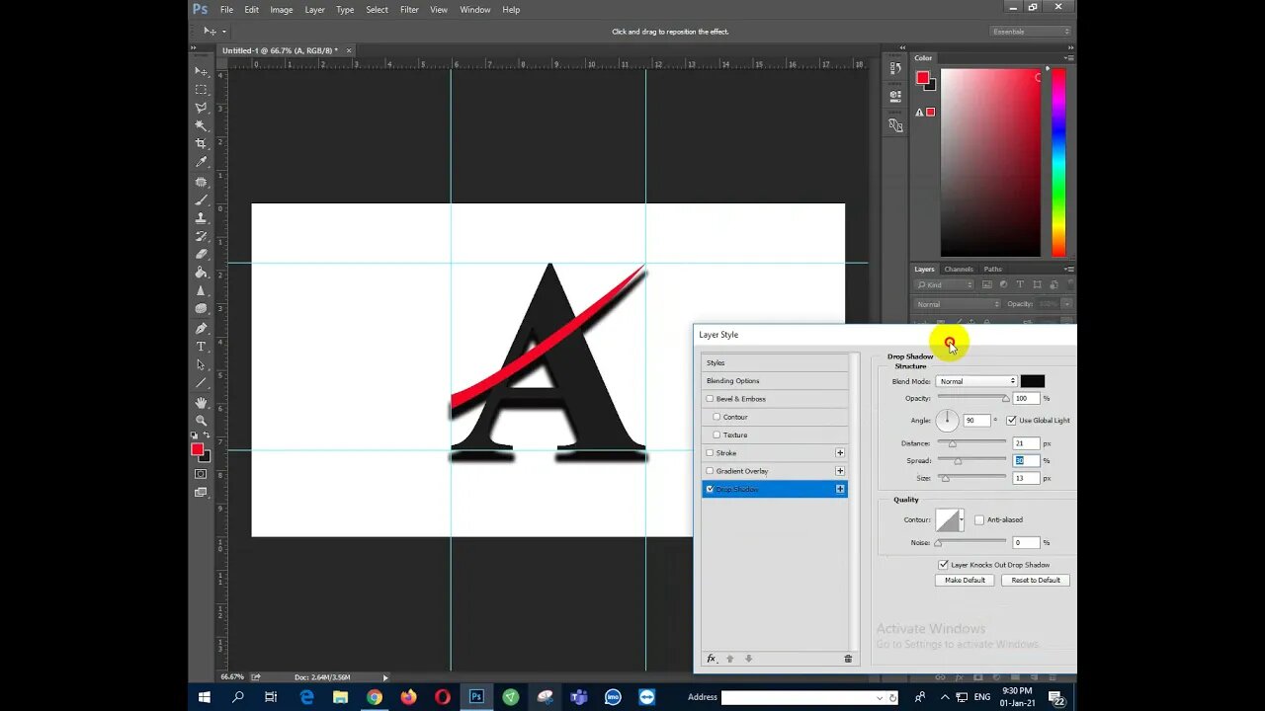
Task: Select the Crop tool
Action: pos(202,144)
